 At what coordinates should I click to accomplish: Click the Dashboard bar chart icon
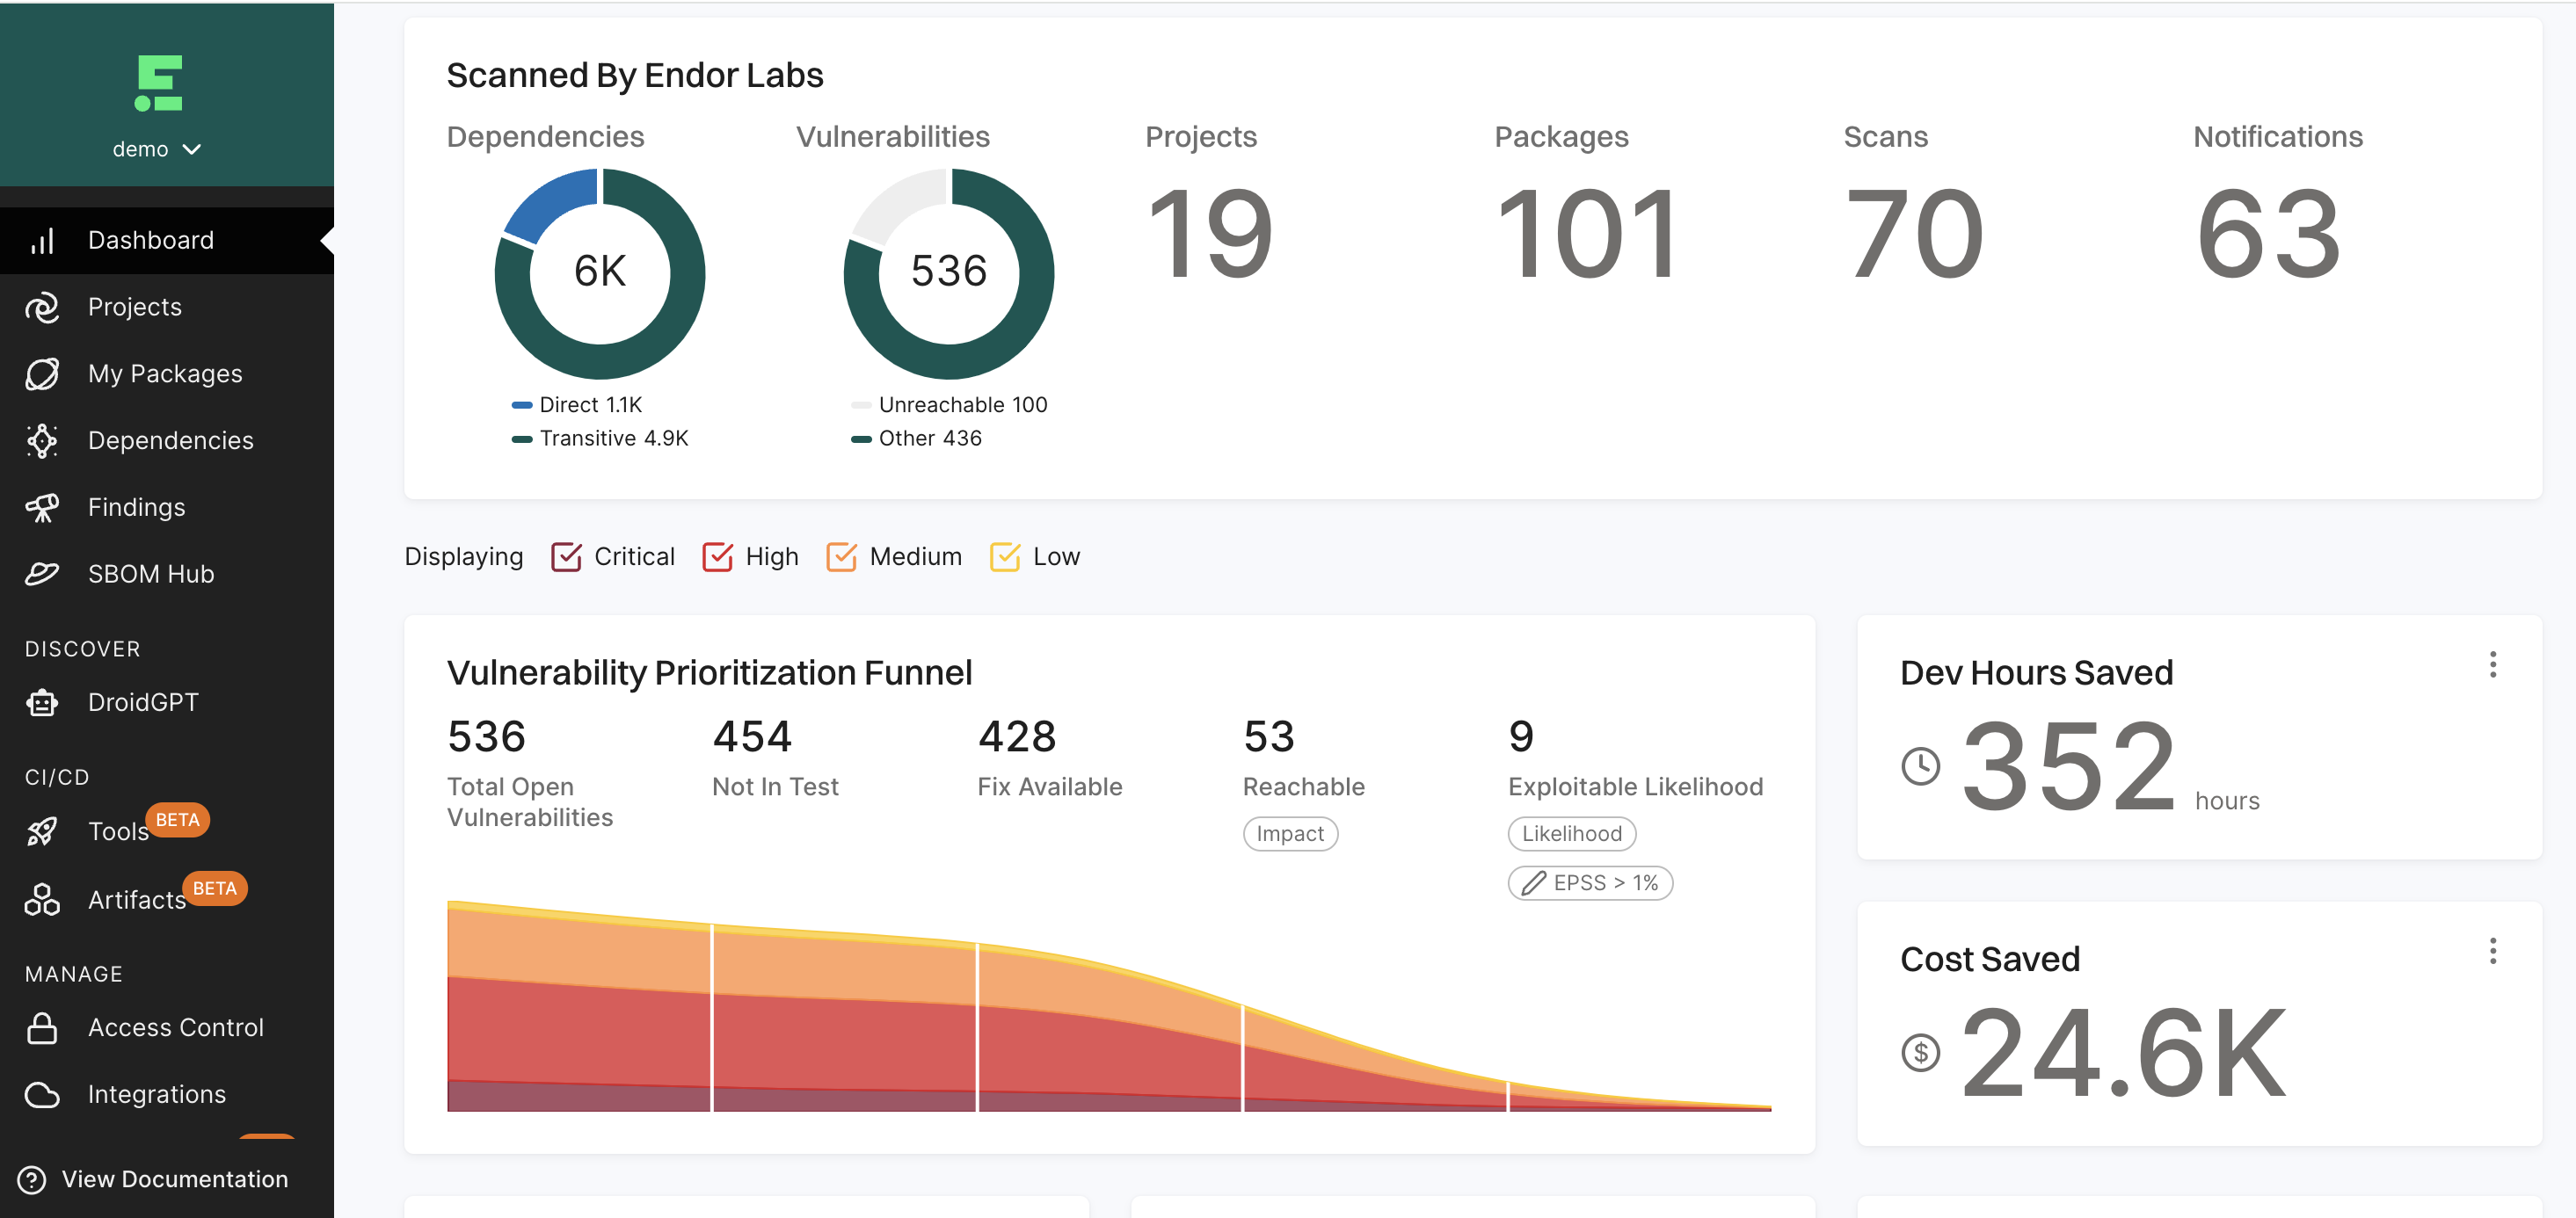(x=42, y=241)
